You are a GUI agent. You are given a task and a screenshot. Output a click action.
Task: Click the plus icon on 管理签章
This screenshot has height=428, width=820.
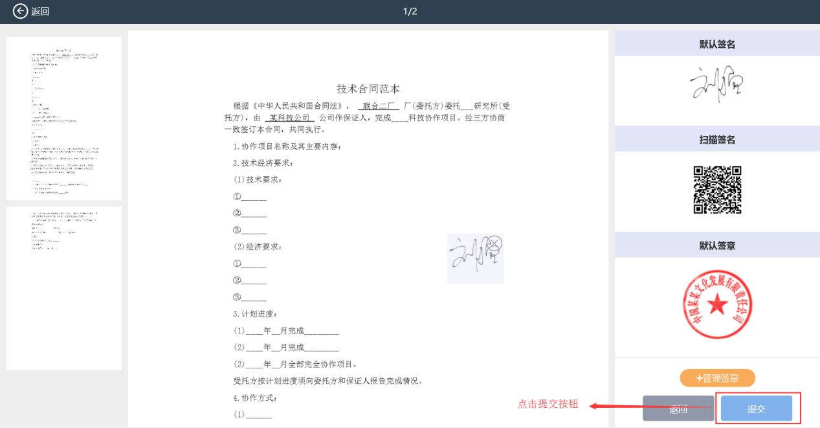[x=699, y=378]
